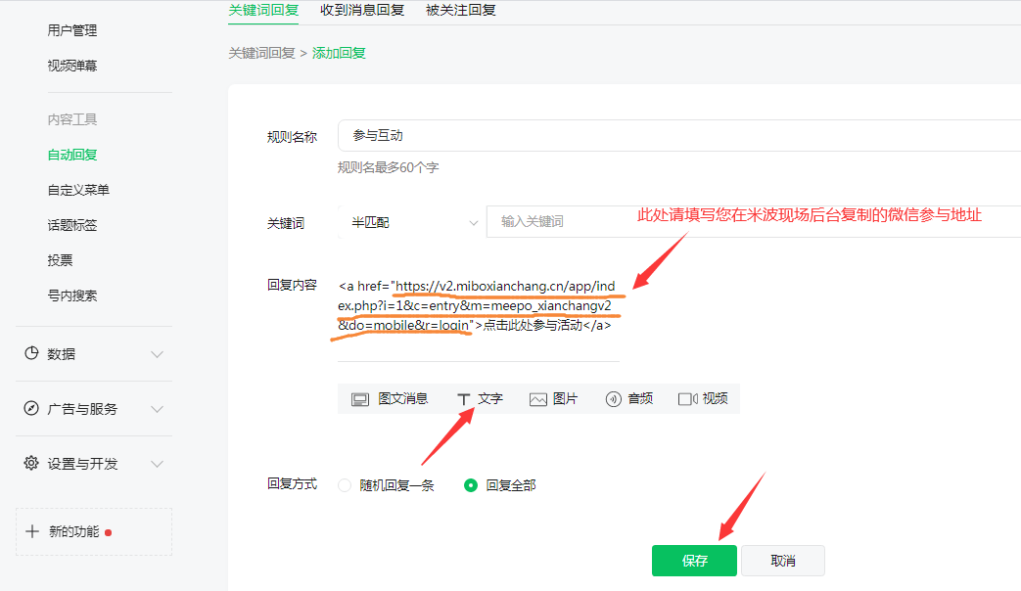
Task: Expand the 数据 sidebar section chevron
Action: (x=157, y=354)
